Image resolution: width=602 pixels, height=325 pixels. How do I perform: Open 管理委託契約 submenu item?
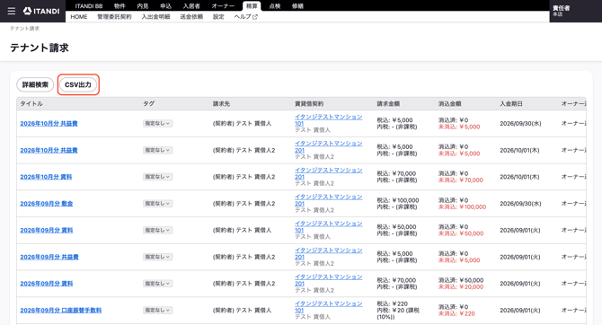point(114,17)
